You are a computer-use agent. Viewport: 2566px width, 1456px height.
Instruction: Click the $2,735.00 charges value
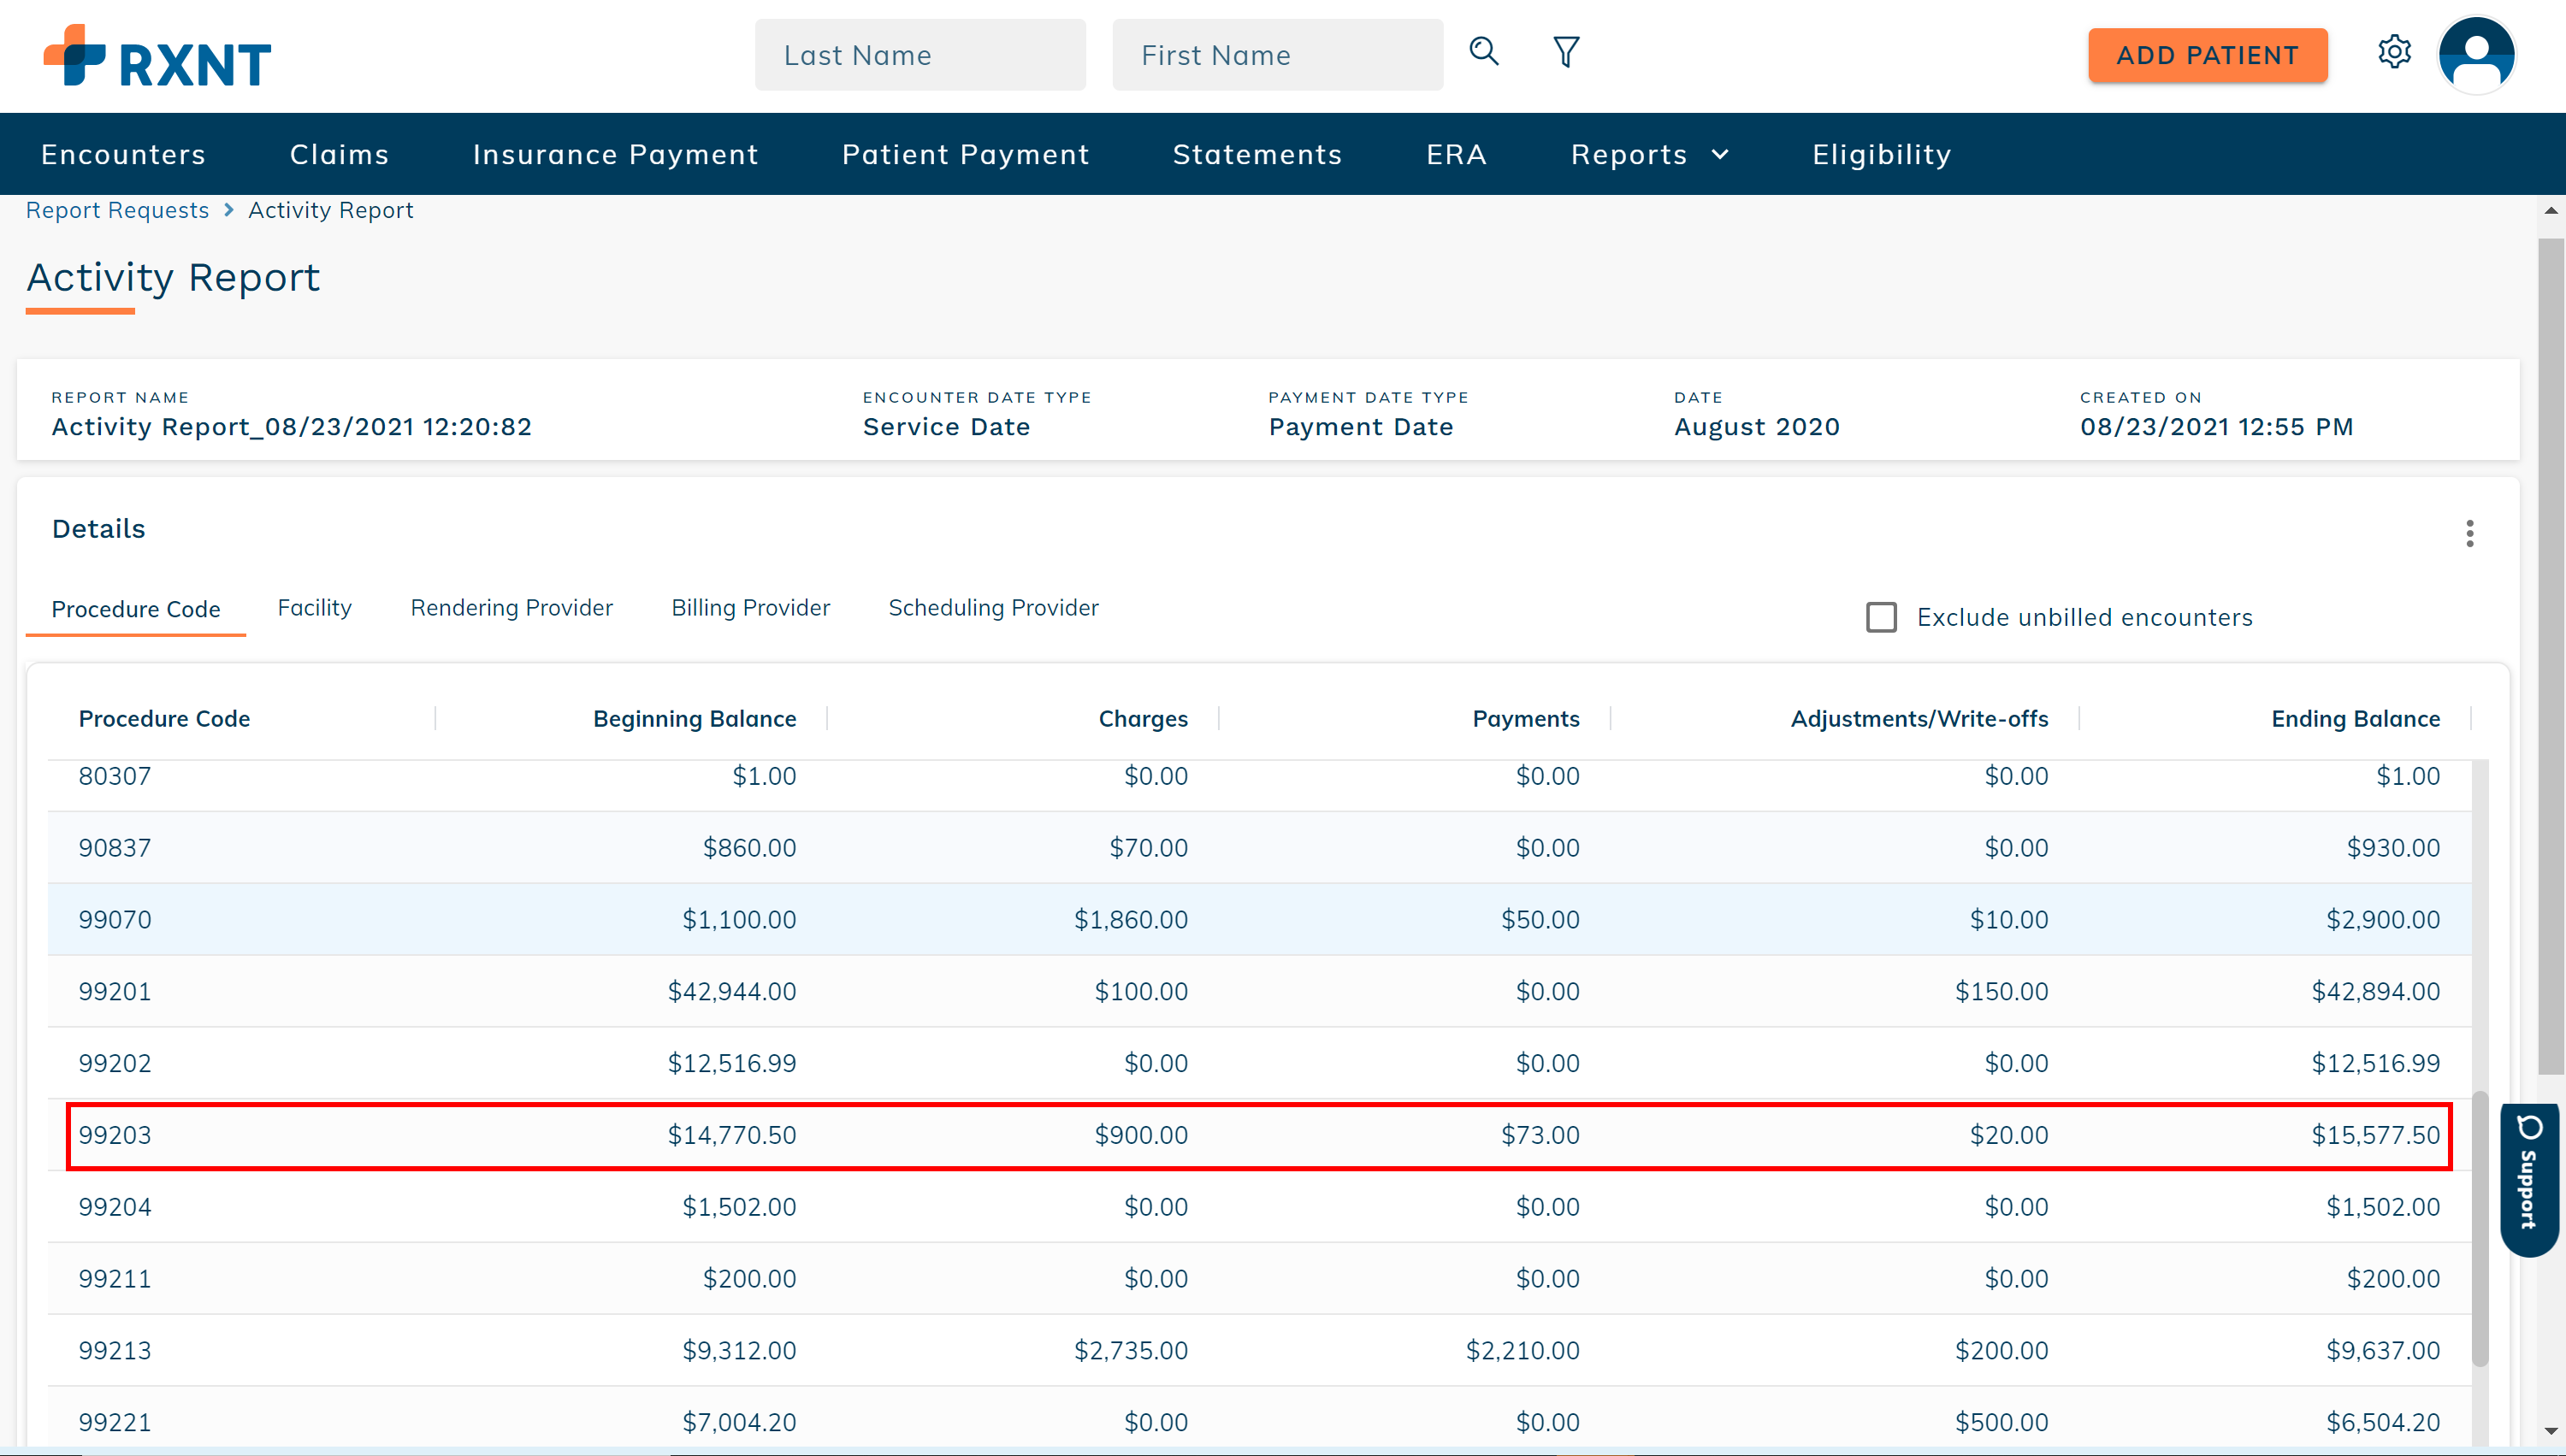1132,1352
